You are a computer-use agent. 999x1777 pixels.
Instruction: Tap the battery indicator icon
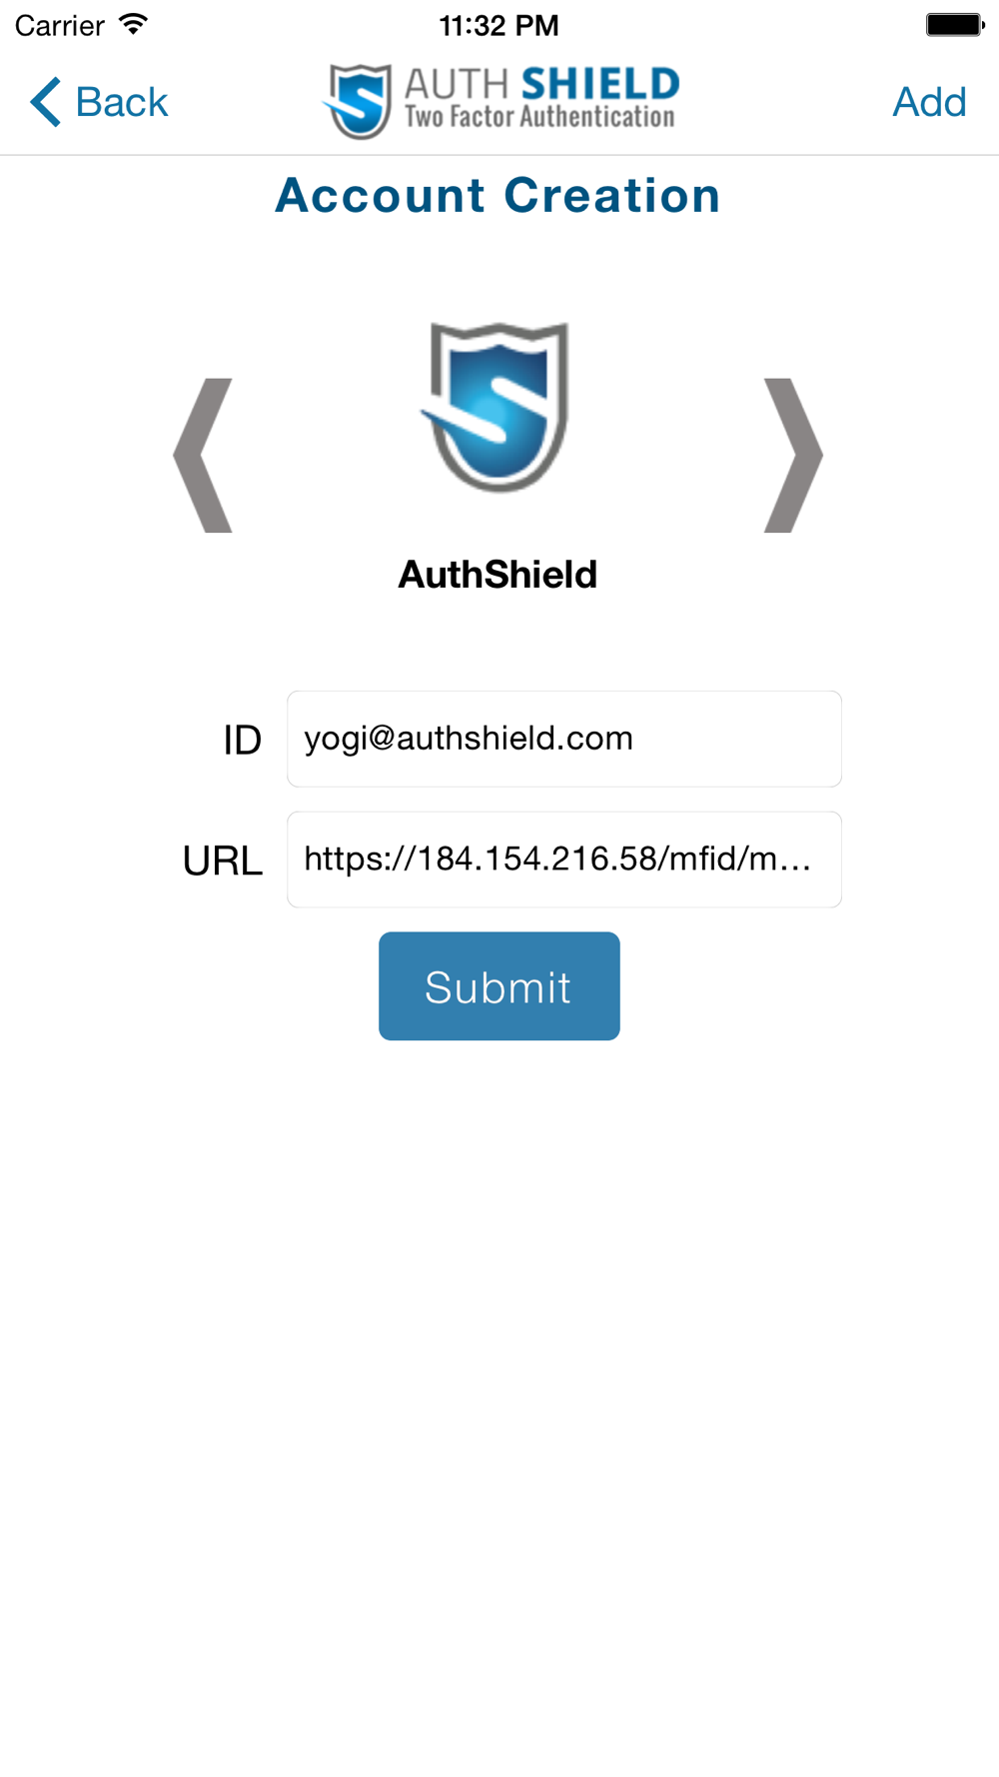tap(955, 24)
